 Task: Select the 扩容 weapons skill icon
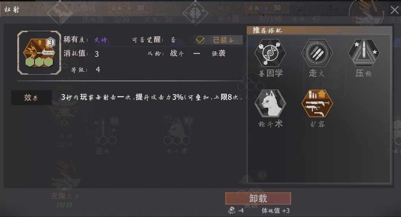[x=317, y=103]
